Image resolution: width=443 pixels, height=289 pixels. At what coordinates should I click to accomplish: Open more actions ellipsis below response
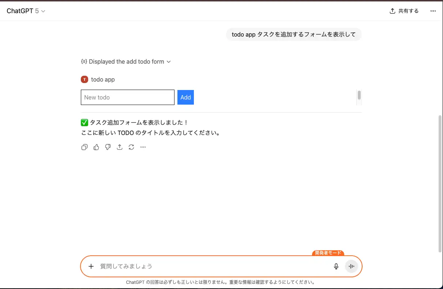click(143, 147)
